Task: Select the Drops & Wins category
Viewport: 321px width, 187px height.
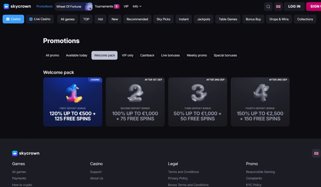Action: (x=279, y=19)
